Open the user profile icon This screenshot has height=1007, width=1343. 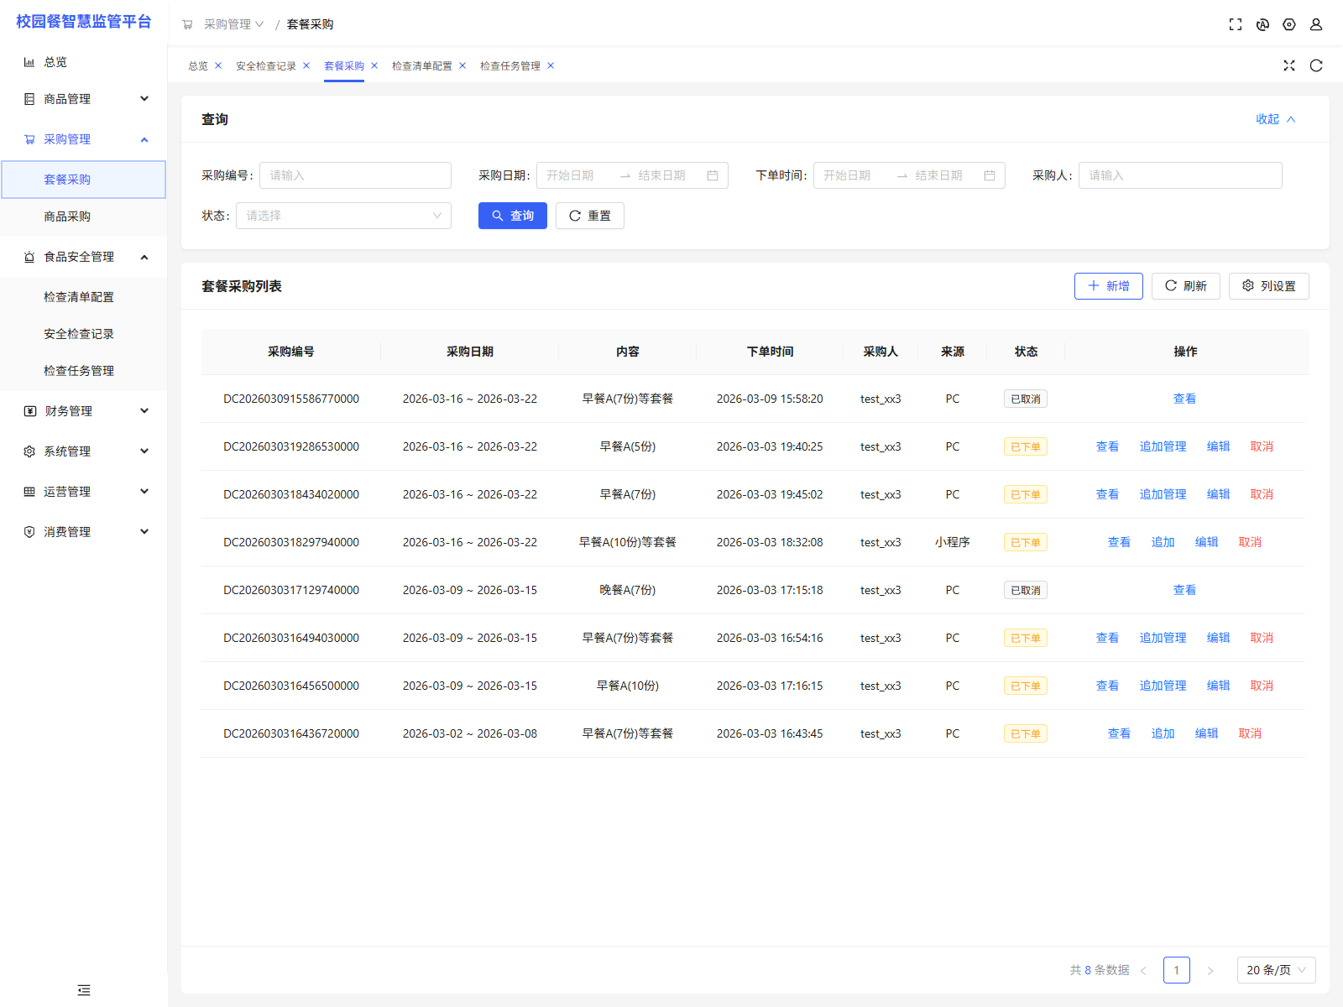(x=1316, y=24)
